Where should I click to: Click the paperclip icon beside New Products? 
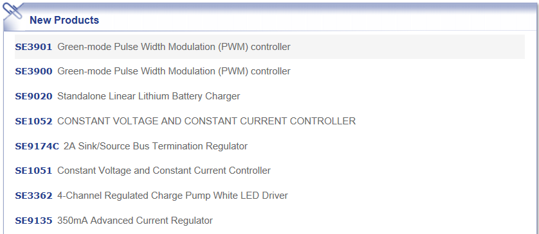click(x=13, y=11)
